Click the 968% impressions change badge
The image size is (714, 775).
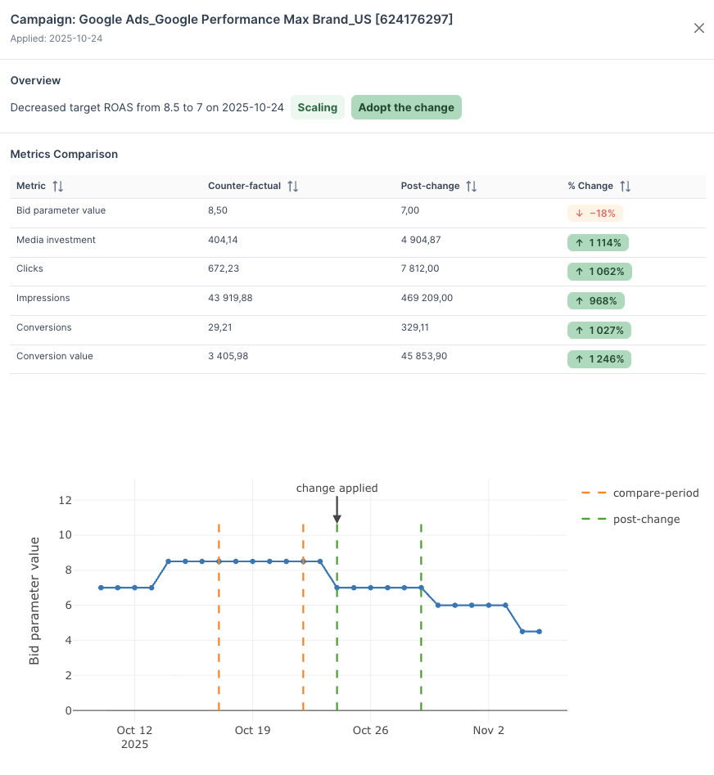[x=595, y=301]
